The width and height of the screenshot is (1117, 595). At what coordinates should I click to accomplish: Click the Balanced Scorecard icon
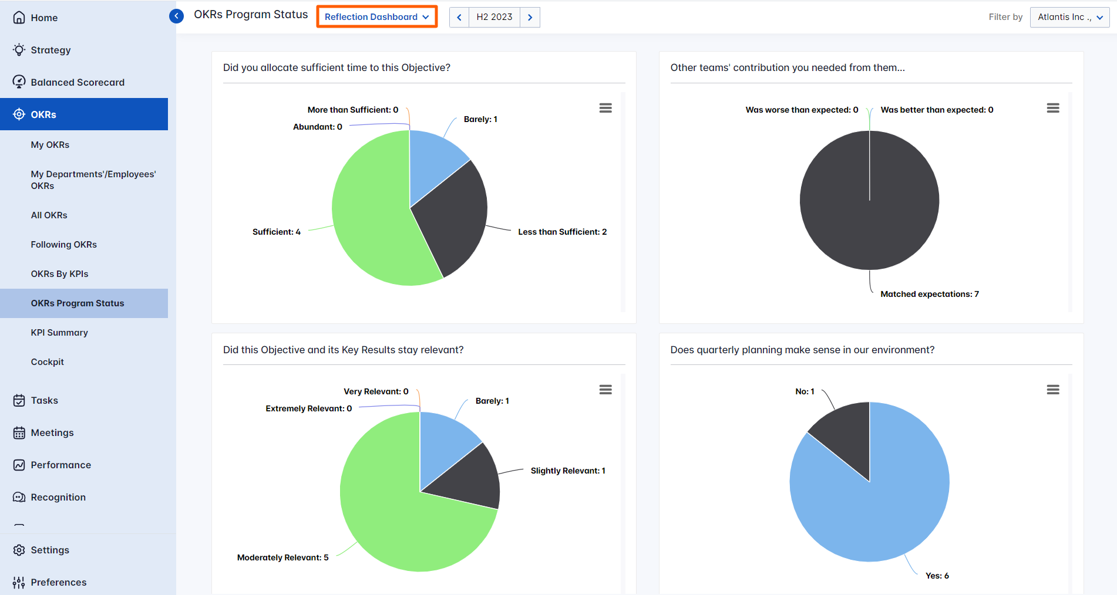click(19, 82)
